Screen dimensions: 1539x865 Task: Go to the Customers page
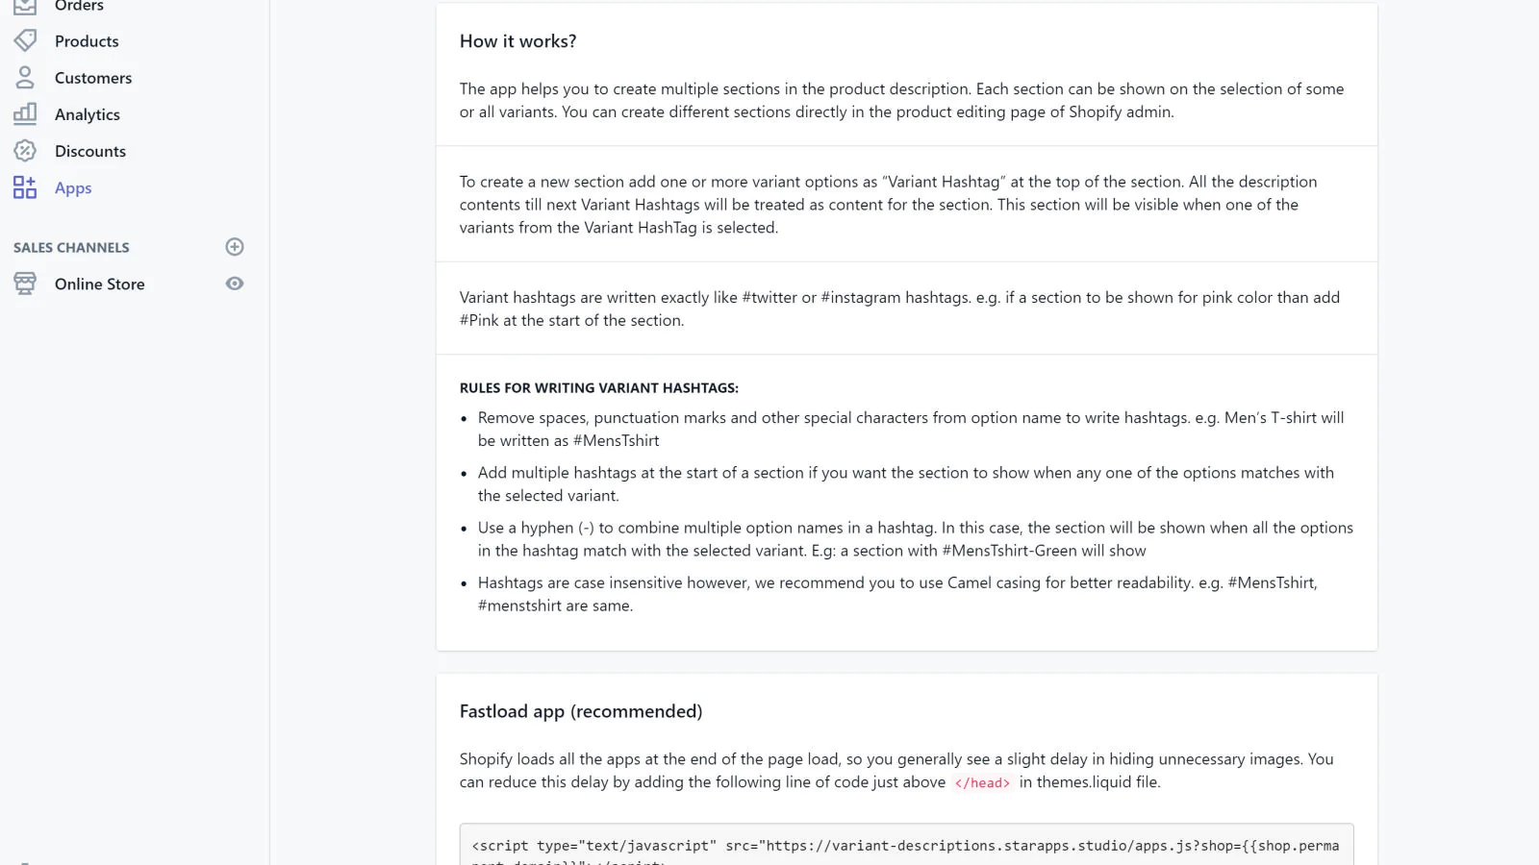pos(93,78)
